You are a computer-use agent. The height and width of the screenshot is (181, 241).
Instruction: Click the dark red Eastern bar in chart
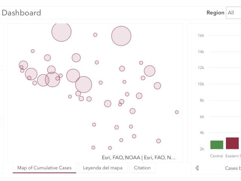pyautogui.click(x=232, y=143)
